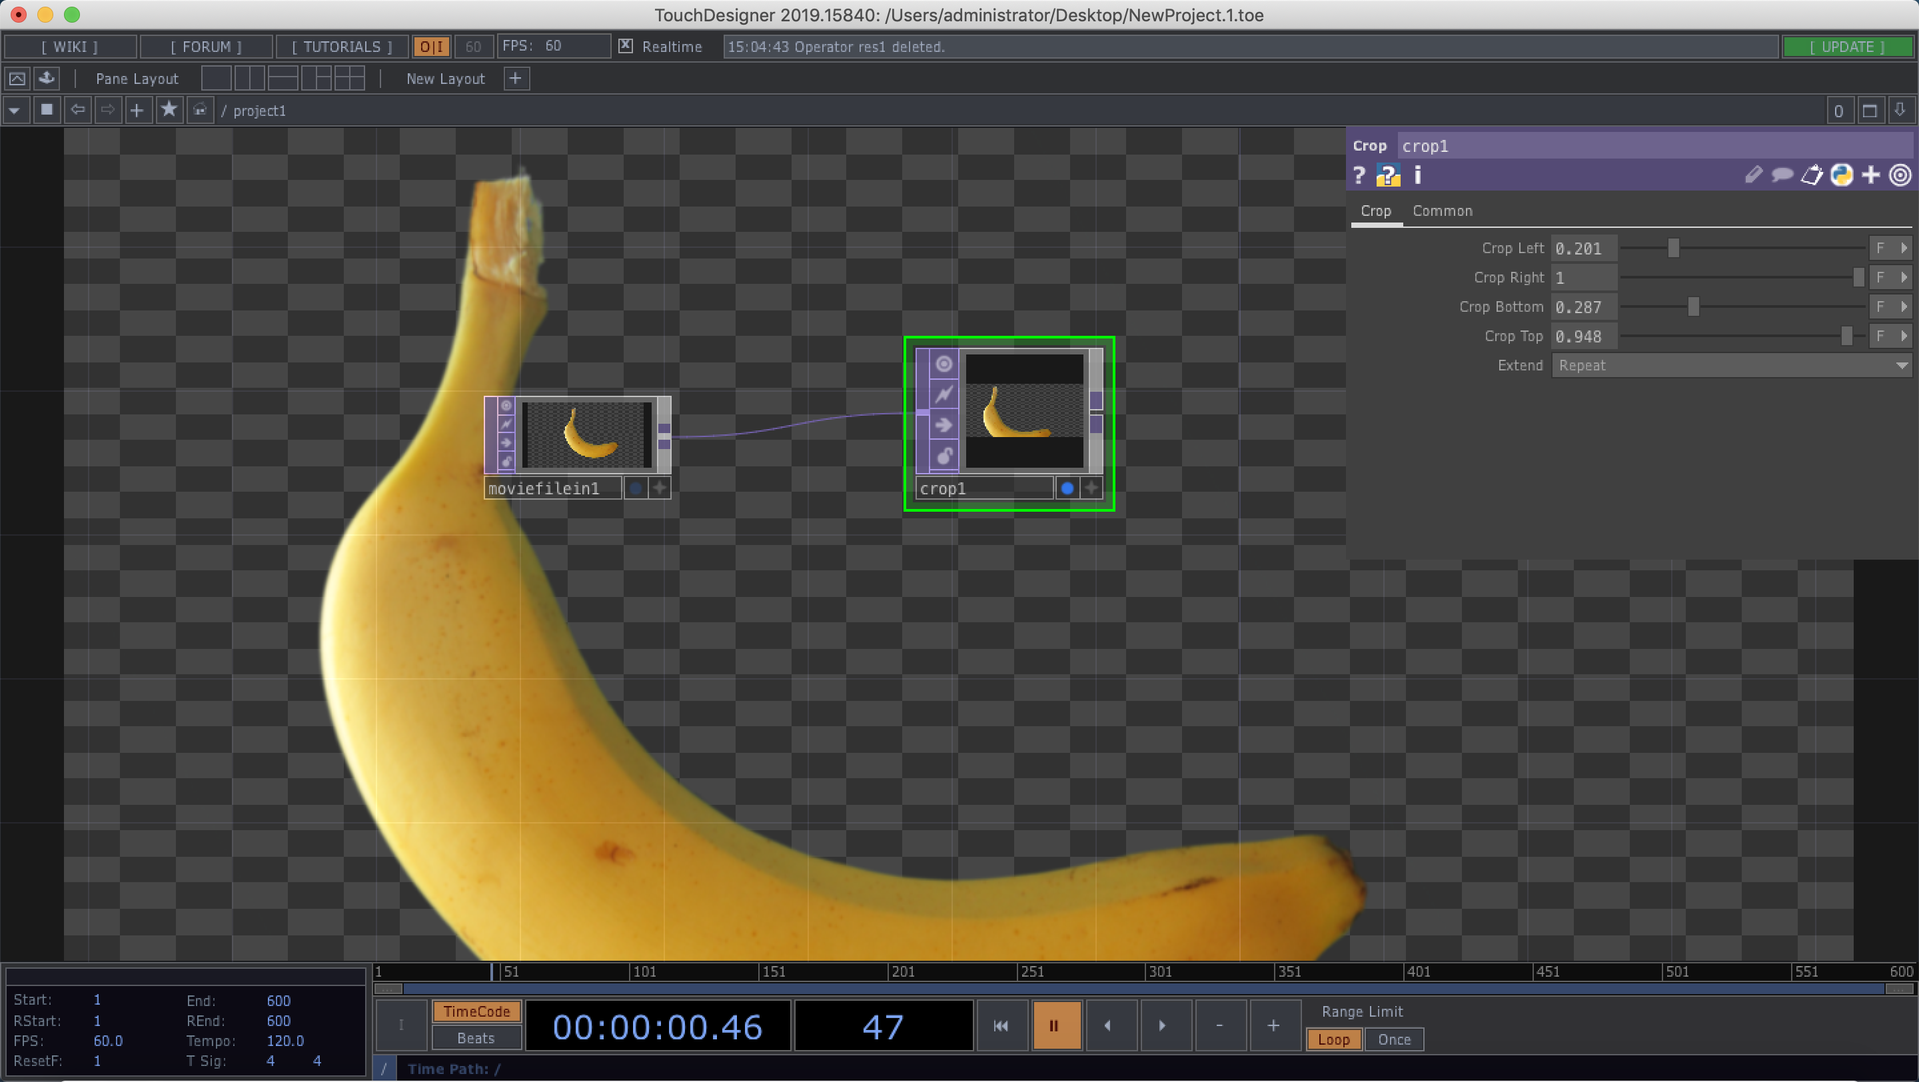
Task: Click the pause button in the timeline controls
Action: (1055, 1025)
